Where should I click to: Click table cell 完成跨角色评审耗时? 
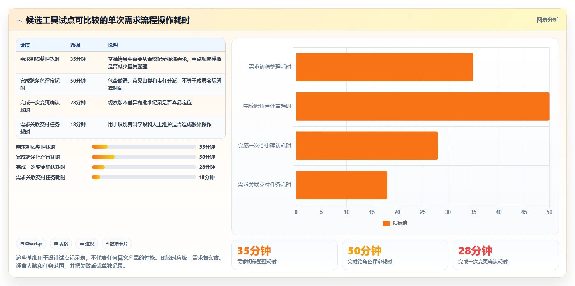(x=40, y=84)
